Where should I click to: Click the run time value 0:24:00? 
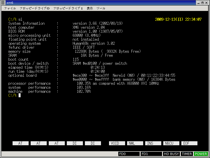point(98,71)
